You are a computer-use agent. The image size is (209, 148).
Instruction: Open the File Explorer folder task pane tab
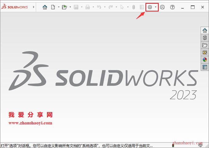point(205,45)
